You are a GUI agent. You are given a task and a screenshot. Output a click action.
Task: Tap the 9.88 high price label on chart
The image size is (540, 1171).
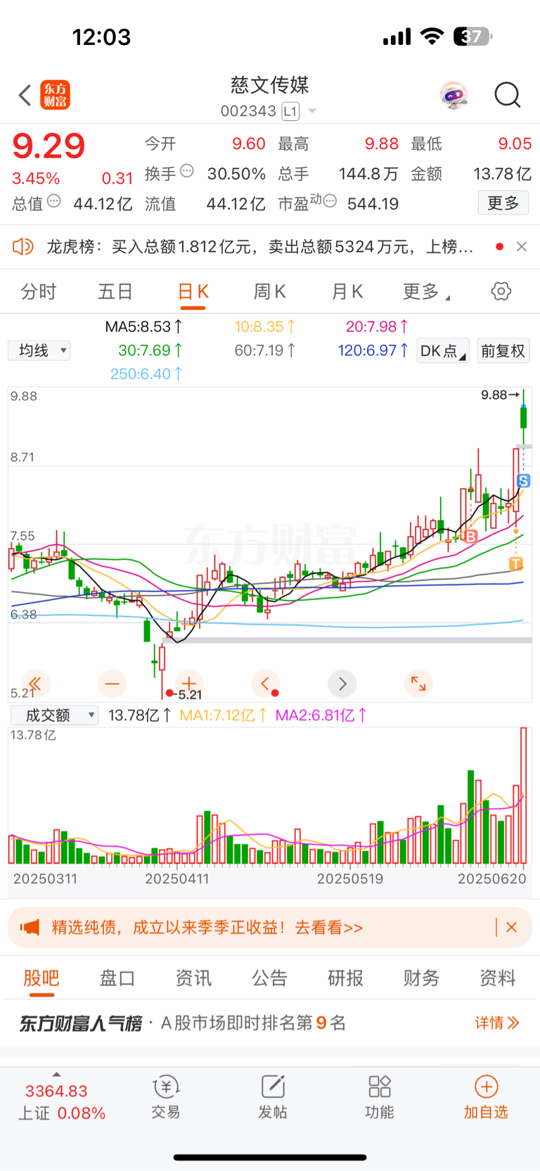pos(500,395)
